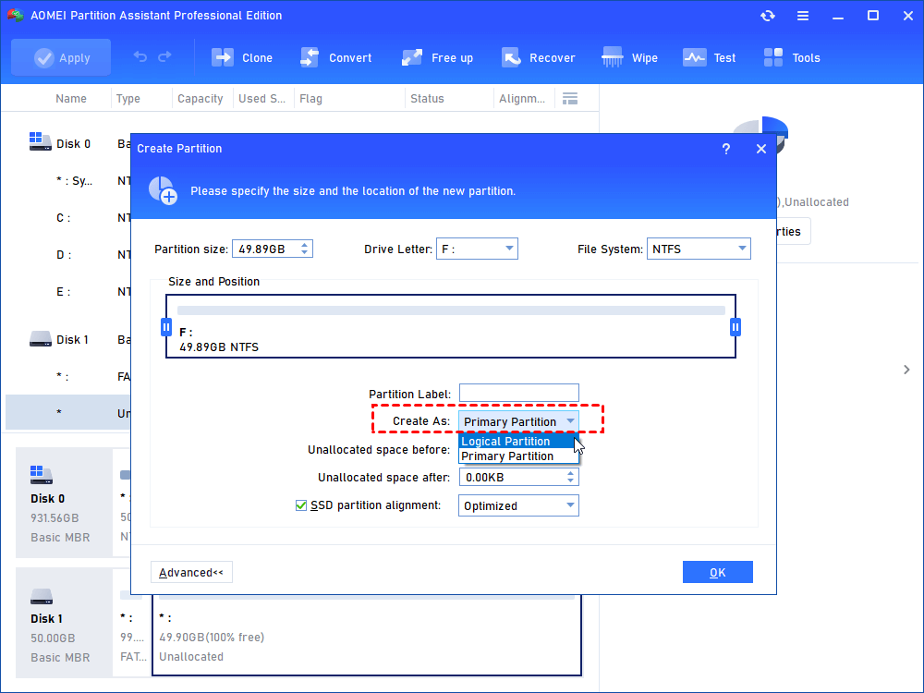Screen dimensions: 924x693
Task: Open the Create As dropdown
Action: 518,421
